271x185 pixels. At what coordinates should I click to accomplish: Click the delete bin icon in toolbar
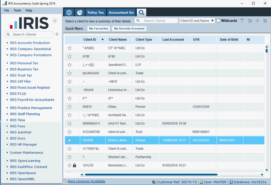click(x=265, y=21)
